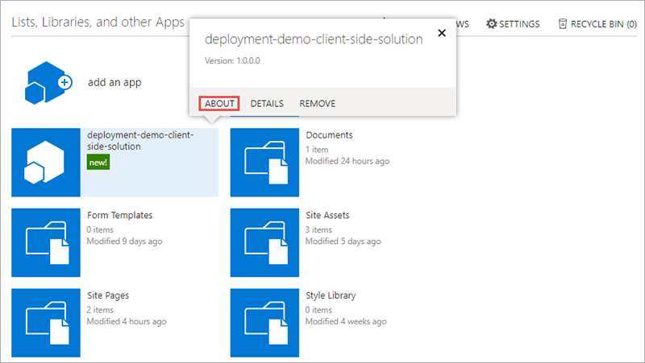Click the '2 items' count under Site Pages

tap(100, 310)
